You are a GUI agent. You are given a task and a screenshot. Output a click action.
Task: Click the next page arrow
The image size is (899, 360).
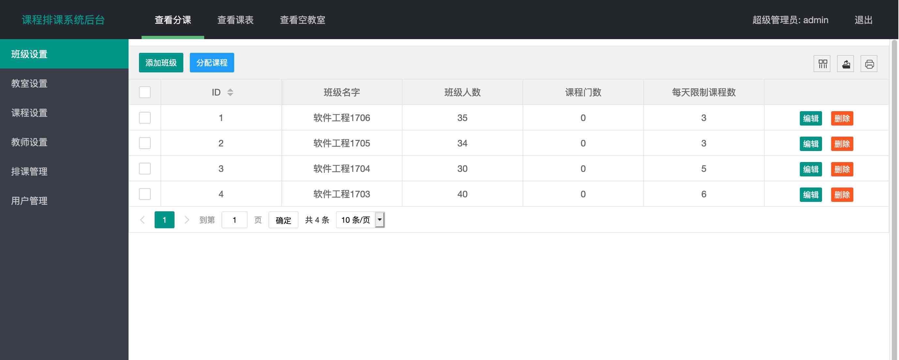click(187, 220)
